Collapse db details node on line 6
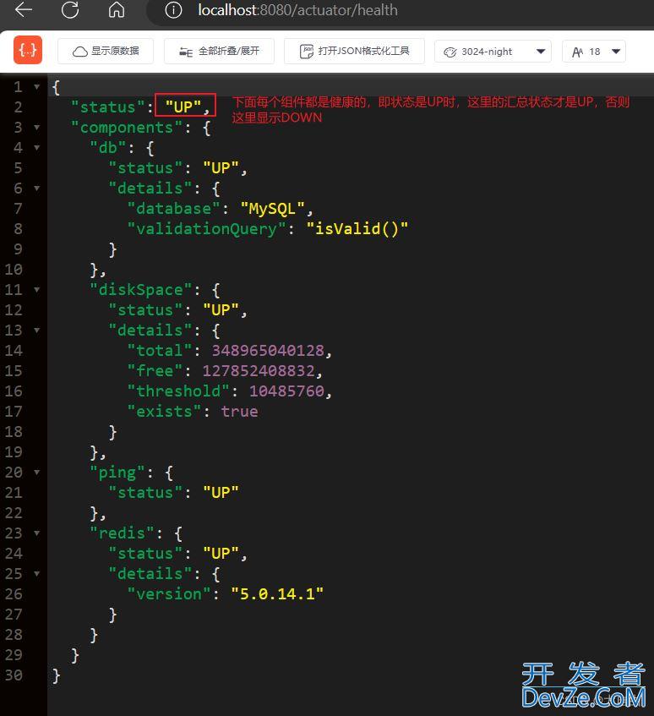654x716 pixels. 36,189
